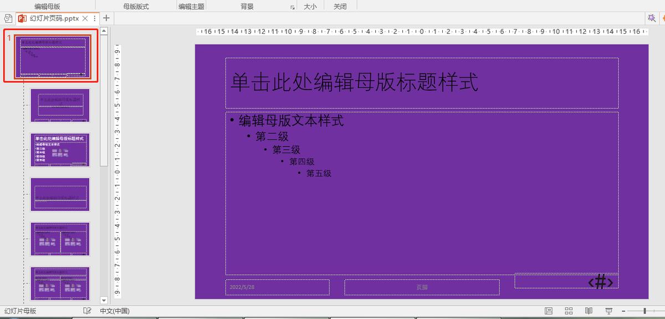Open the 母版版式 dropdown
The image size is (665, 319).
point(135,6)
